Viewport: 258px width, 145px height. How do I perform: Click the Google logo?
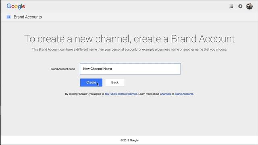point(16,6)
